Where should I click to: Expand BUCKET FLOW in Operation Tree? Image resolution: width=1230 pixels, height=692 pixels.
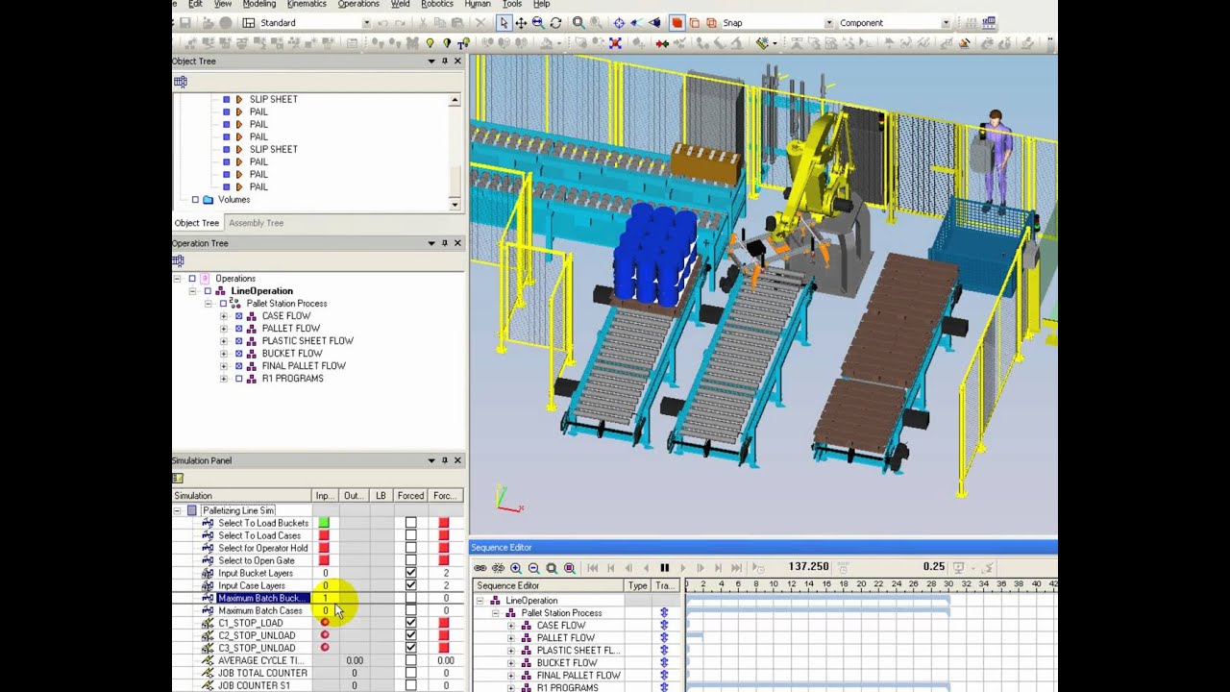224,353
